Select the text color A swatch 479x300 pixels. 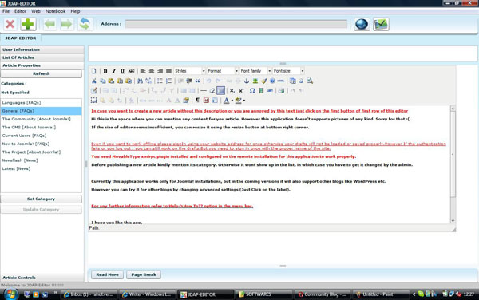[227, 101]
